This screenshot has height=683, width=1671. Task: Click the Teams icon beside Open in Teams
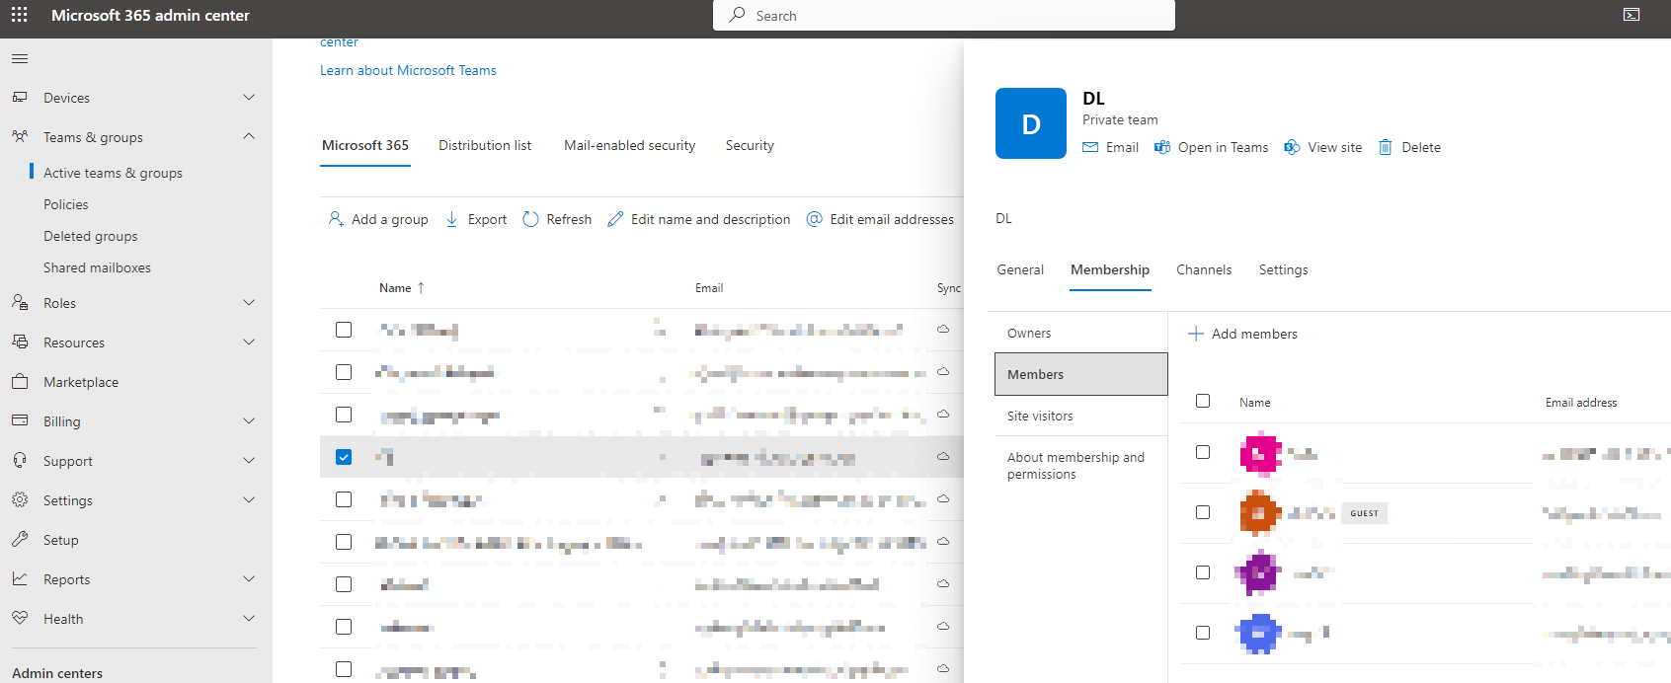pyautogui.click(x=1162, y=147)
